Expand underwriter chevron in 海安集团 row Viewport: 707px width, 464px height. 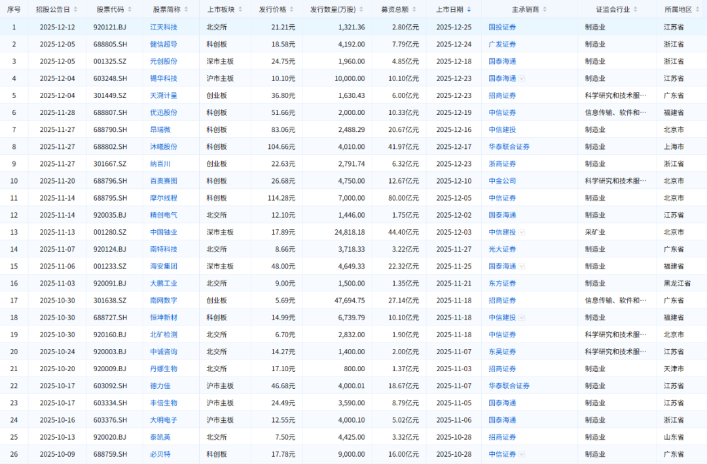tap(522, 266)
